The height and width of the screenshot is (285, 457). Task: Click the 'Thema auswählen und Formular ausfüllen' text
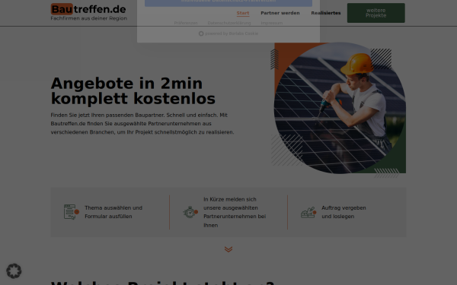(113, 212)
